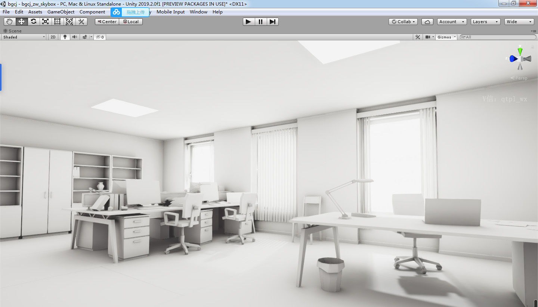The height and width of the screenshot is (307, 538).
Task: Click the gray bottom gizmo cone
Action: point(520,66)
